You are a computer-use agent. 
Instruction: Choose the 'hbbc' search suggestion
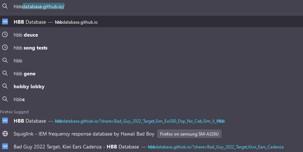click(x=151, y=99)
